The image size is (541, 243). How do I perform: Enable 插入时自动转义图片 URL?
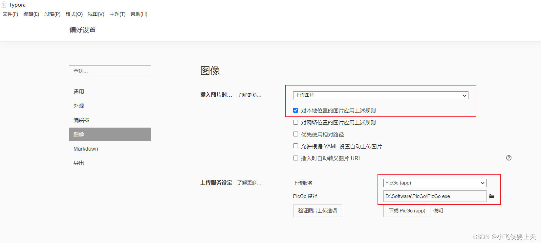click(295, 158)
